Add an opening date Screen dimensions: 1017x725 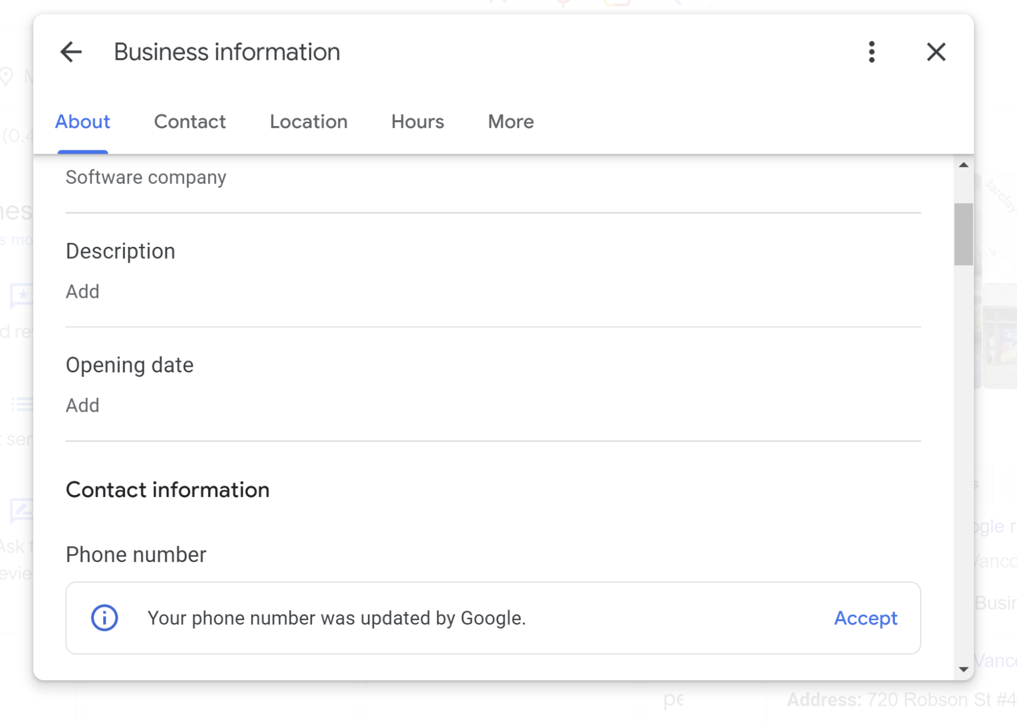click(82, 405)
